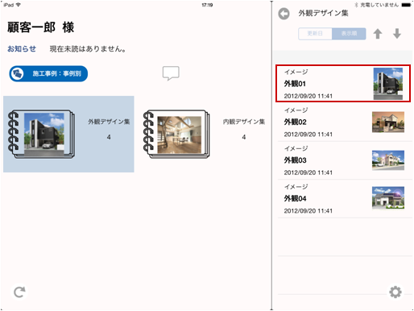The width and height of the screenshot is (414, 311).
Task: Switch sorting to 更新日
Action: 315,34
